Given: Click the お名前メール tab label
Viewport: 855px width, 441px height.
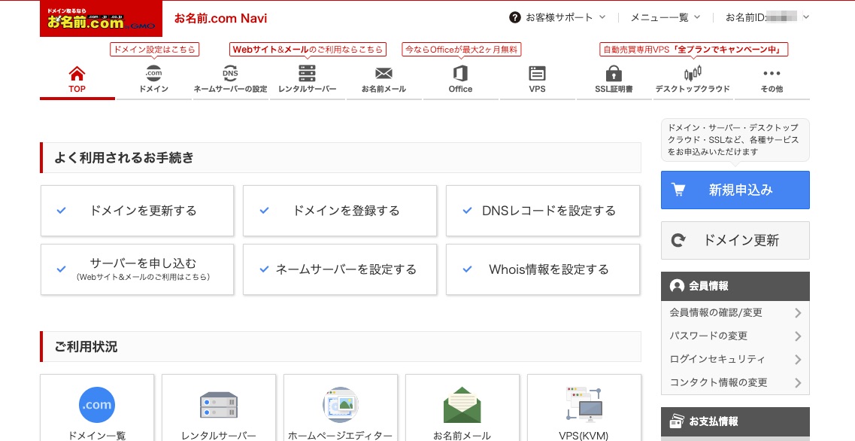Looking at the screenshot, I should click(384, 89).
